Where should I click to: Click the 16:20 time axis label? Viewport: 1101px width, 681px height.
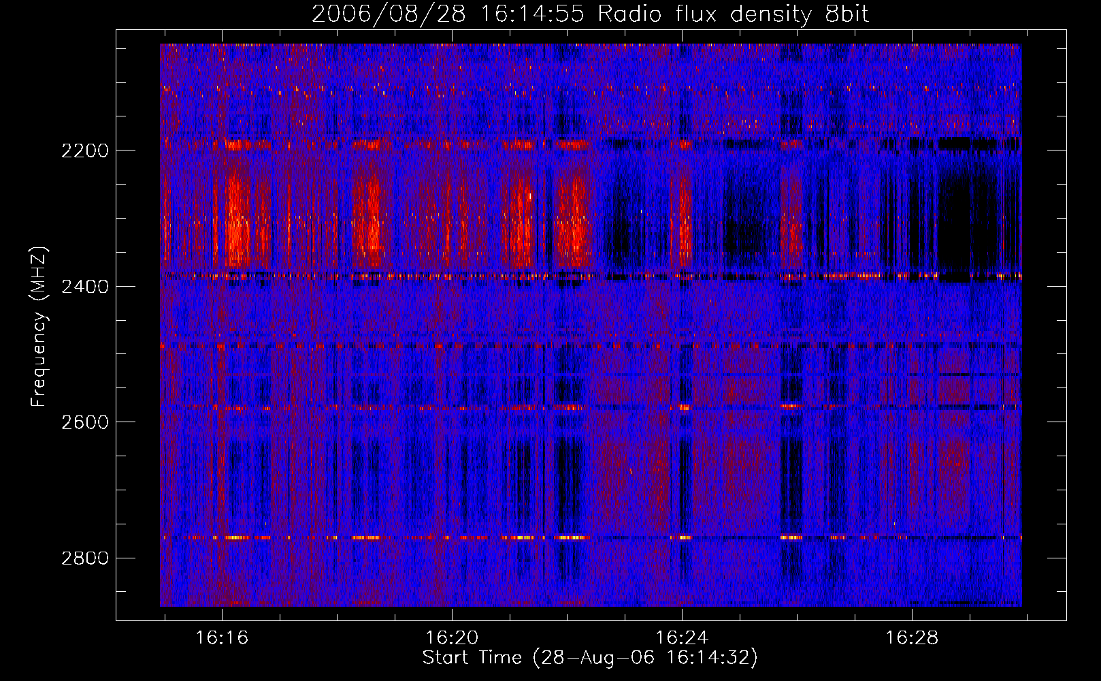click(452, 638)
